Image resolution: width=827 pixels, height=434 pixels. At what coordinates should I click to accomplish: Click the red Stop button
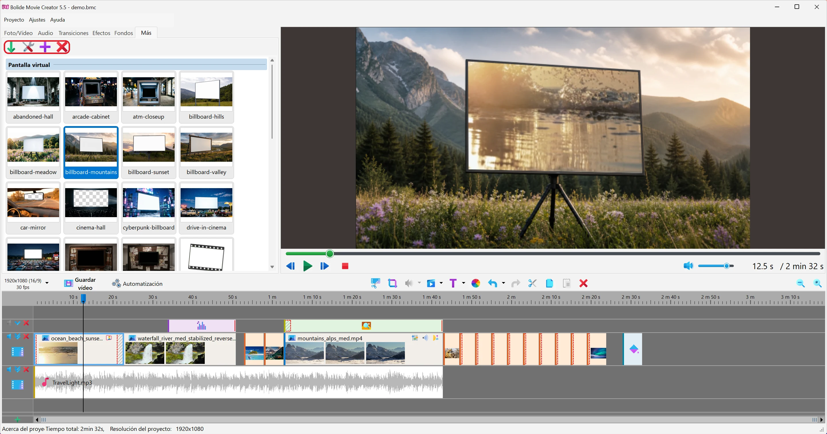(345, 266)
